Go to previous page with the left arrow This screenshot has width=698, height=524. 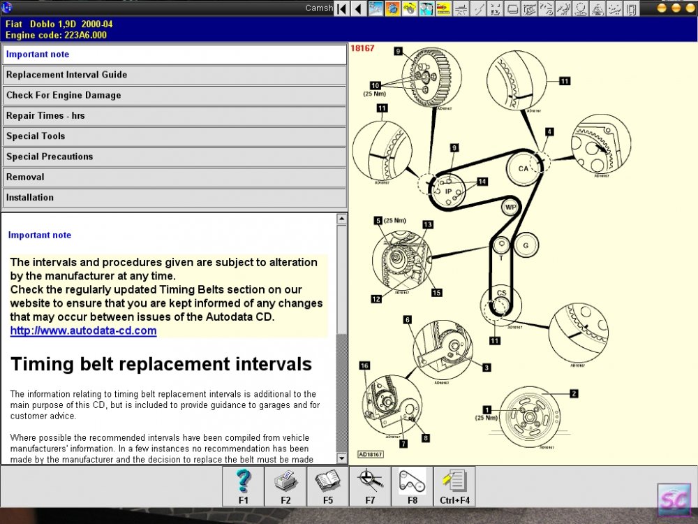[358, 8]
